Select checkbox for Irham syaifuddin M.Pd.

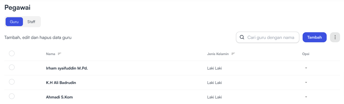[x=12, y=67]
